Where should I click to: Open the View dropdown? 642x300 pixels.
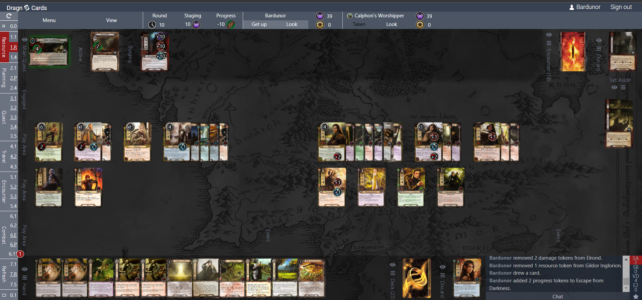point(111,20)
